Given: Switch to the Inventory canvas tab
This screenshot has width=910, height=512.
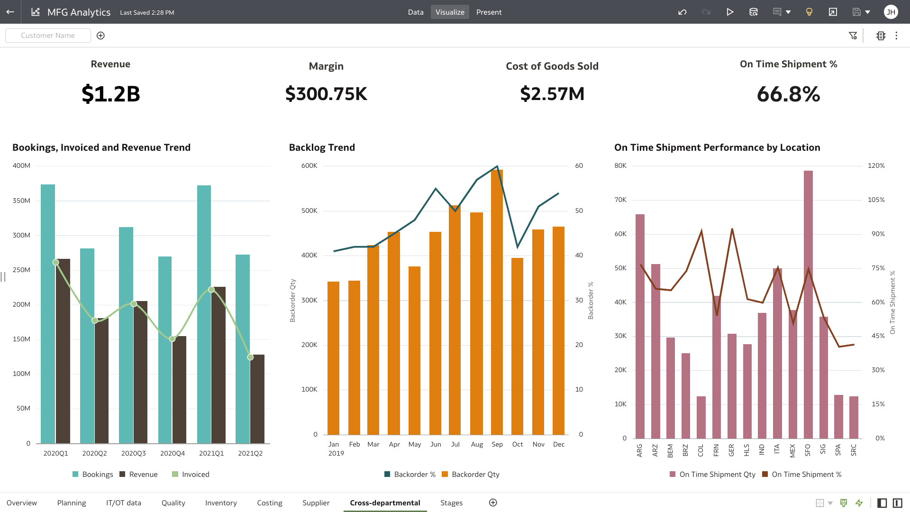Looking at the screenshot, I should pos(221,503).
